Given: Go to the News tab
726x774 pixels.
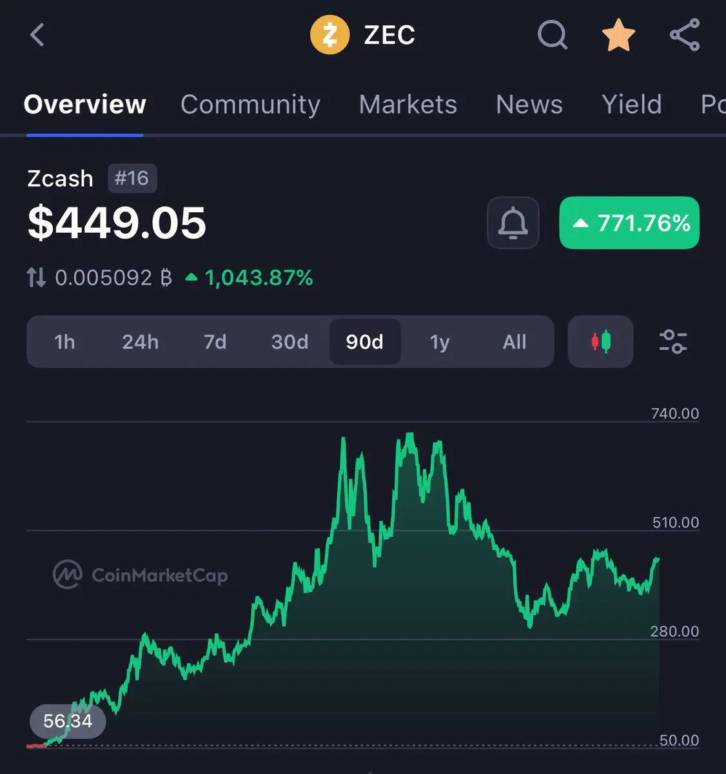Looking at the screenshot, I should [529, 104].
